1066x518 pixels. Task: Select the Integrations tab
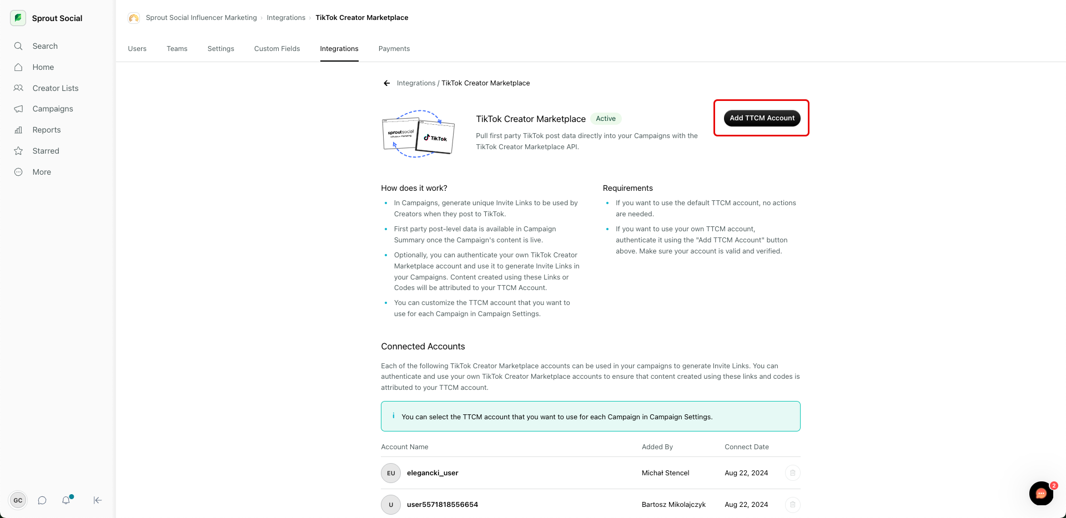pyautogui.click(x=339, y=49)
